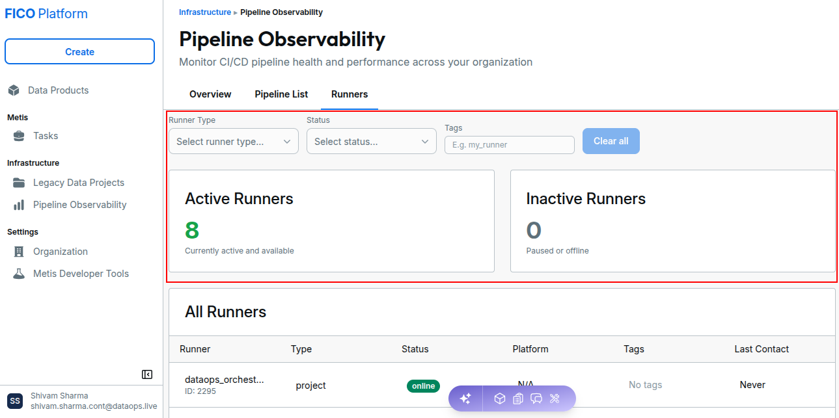839x418 pixels.
Task: Click the Active Runners count 8
Action: coord(192,230)
